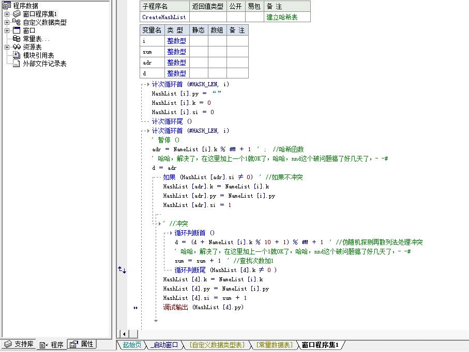This screenshot has width=469, height=352.
Task: Collapse the first 计次循环首 loop arrow
Action: [148, 85]
